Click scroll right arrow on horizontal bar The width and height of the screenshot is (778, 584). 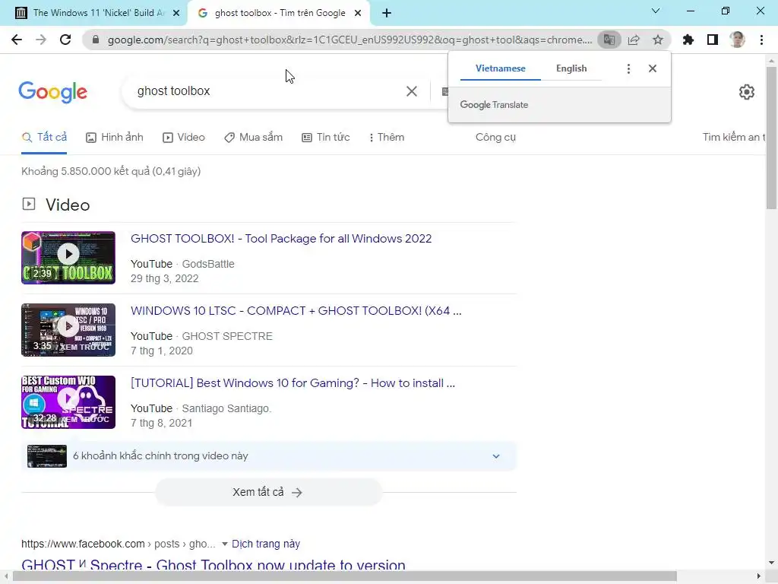click(759, 576)
